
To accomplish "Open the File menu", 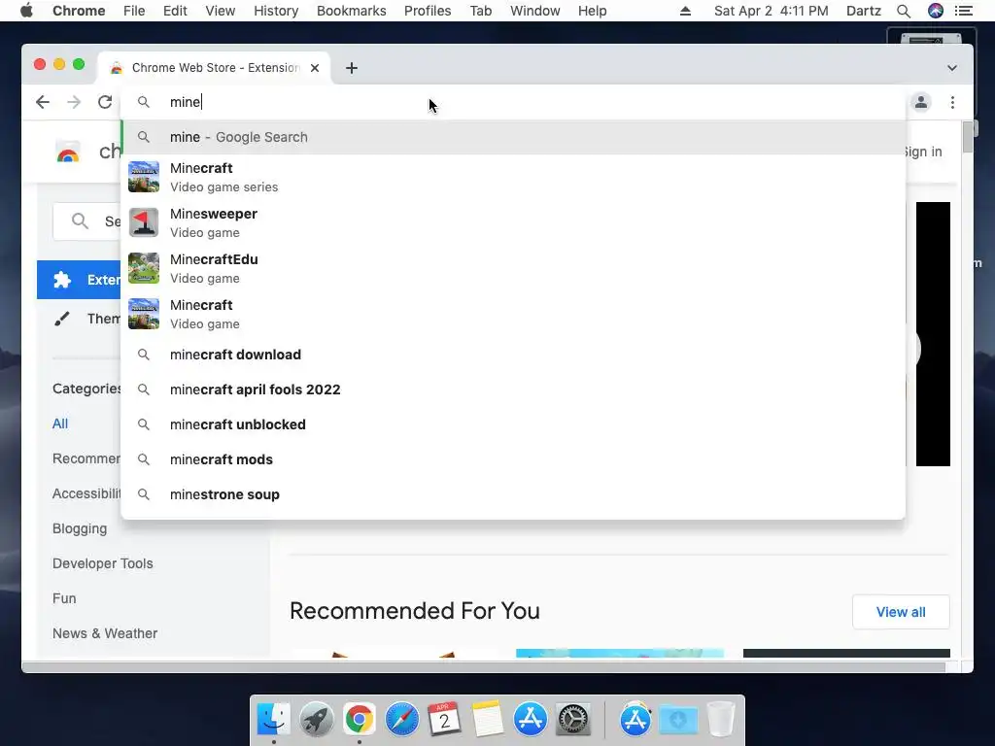I will pyautogui.click(x=134, y=11).
